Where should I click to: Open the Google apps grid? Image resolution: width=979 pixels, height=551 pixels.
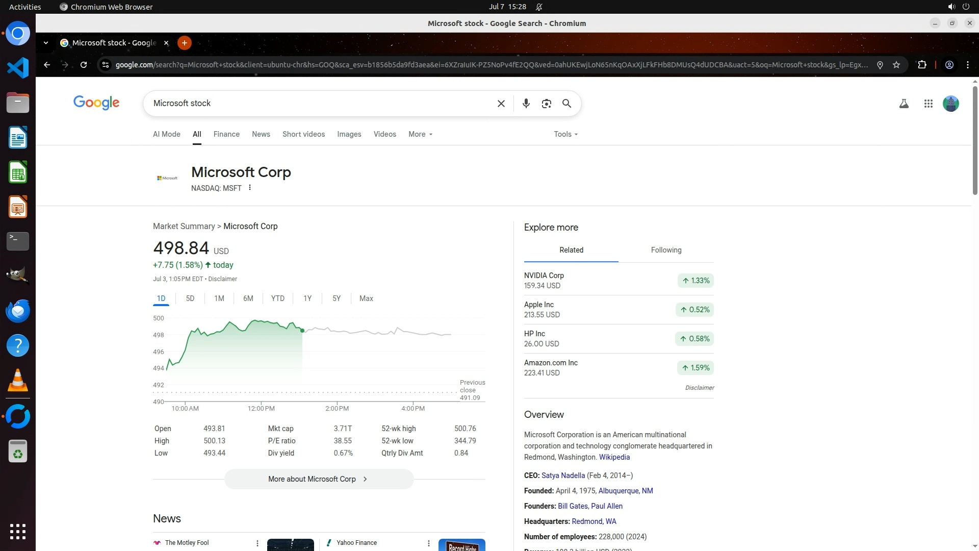[x=928, y=104]
